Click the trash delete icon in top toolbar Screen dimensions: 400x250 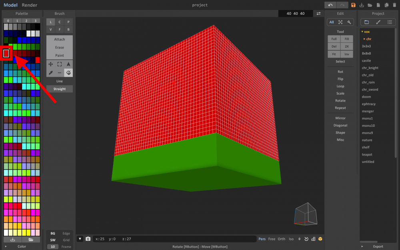point(394,5)
